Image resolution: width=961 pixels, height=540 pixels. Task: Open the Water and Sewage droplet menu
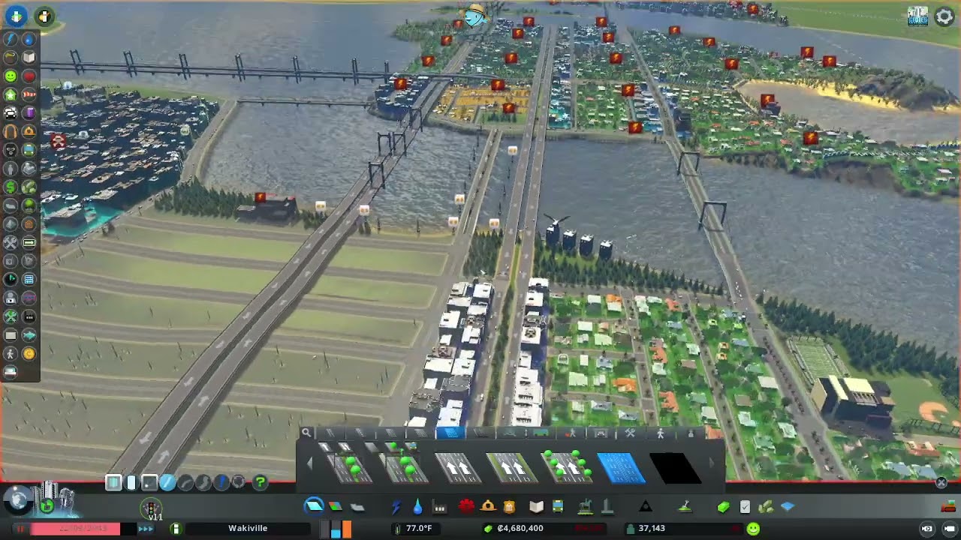(417, 507)
